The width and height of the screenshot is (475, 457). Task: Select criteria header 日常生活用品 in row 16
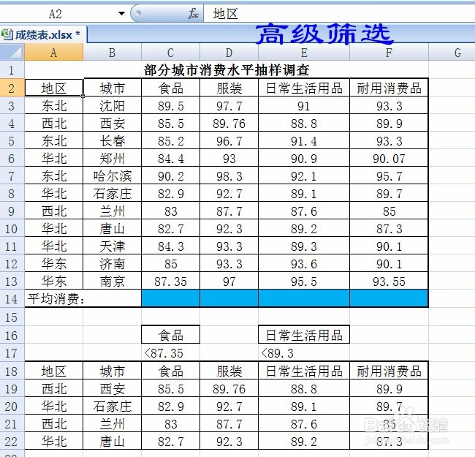(304, 335)
